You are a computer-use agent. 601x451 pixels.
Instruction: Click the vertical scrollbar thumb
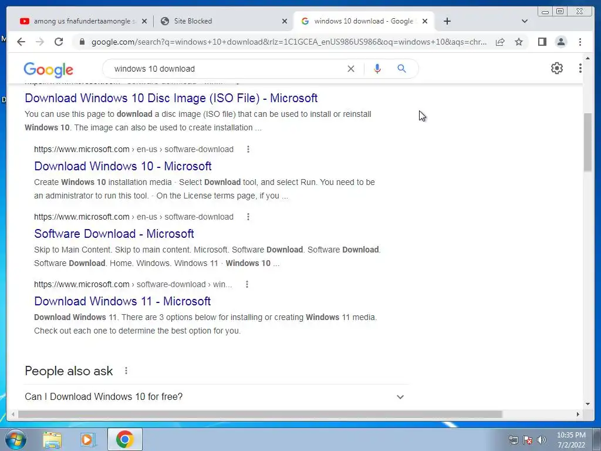[588, 143]
